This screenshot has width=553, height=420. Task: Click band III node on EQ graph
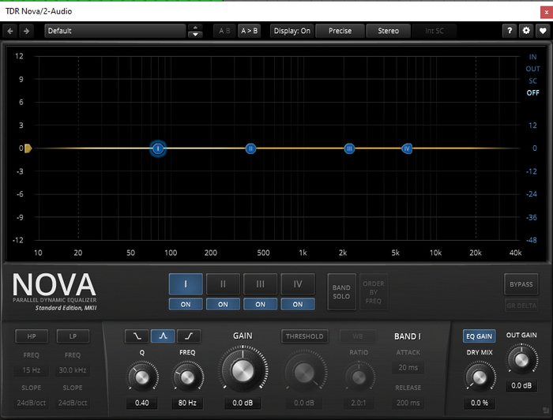[x=348, y=148]
